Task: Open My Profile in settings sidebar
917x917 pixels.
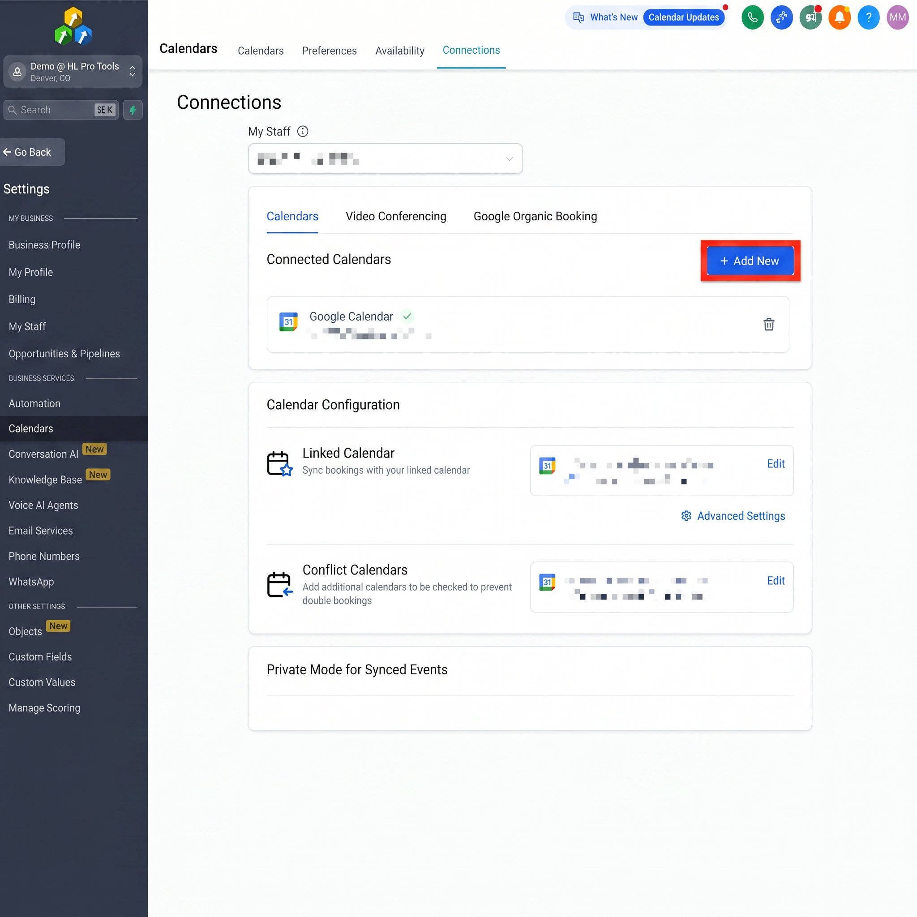Action: click(30, 272)
